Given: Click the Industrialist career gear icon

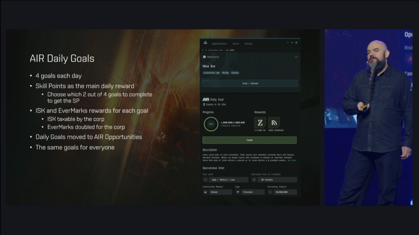Looking at the screenshot, I should click(x=205, y=57).
